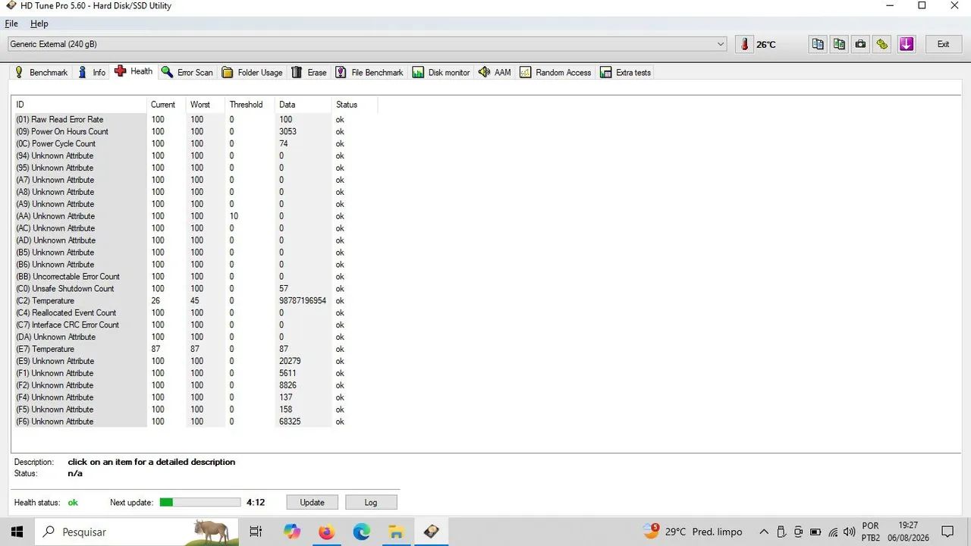This screenshot has height=546, width=971.
Task: Select (F6) Unknown Attribute row
Action: pyautogui.click(x=195, y=422)
